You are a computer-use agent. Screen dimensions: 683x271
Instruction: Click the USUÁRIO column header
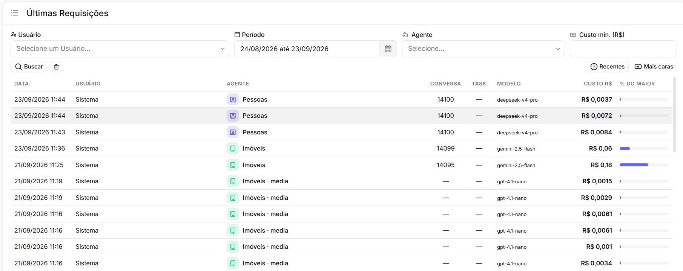coord(88,84)
